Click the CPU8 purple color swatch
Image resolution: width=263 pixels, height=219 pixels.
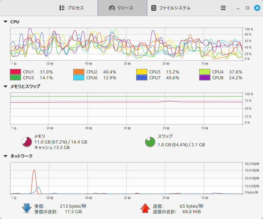pos(204,78)
